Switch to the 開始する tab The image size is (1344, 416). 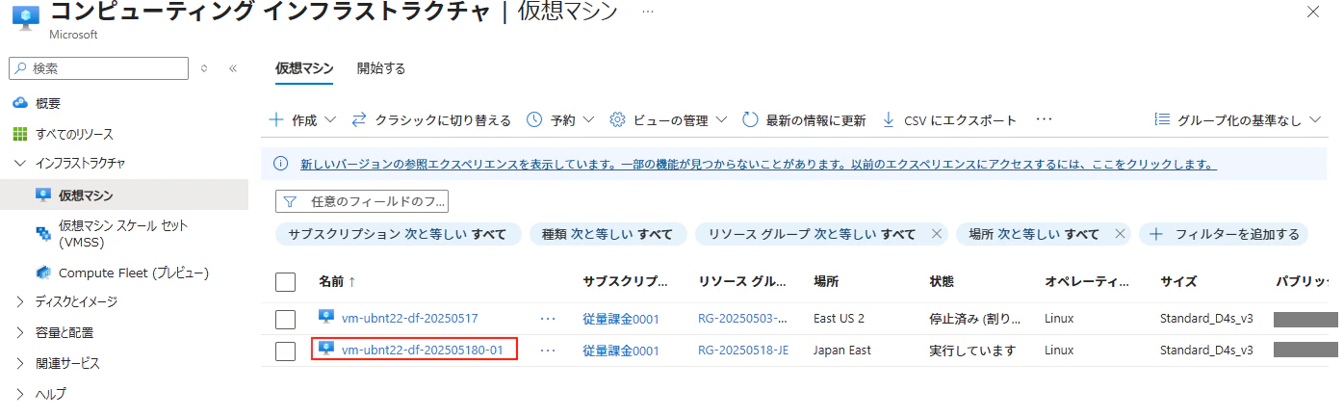coord(381,68)
